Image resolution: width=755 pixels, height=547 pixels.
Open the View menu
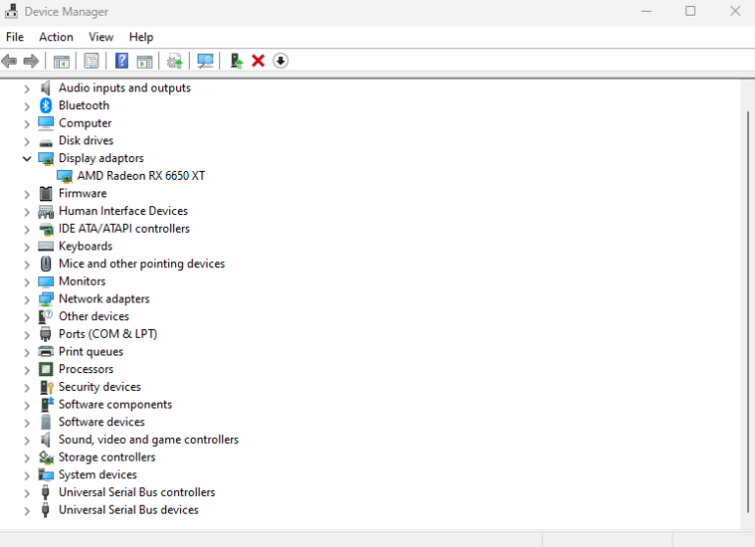pos(101,37)
